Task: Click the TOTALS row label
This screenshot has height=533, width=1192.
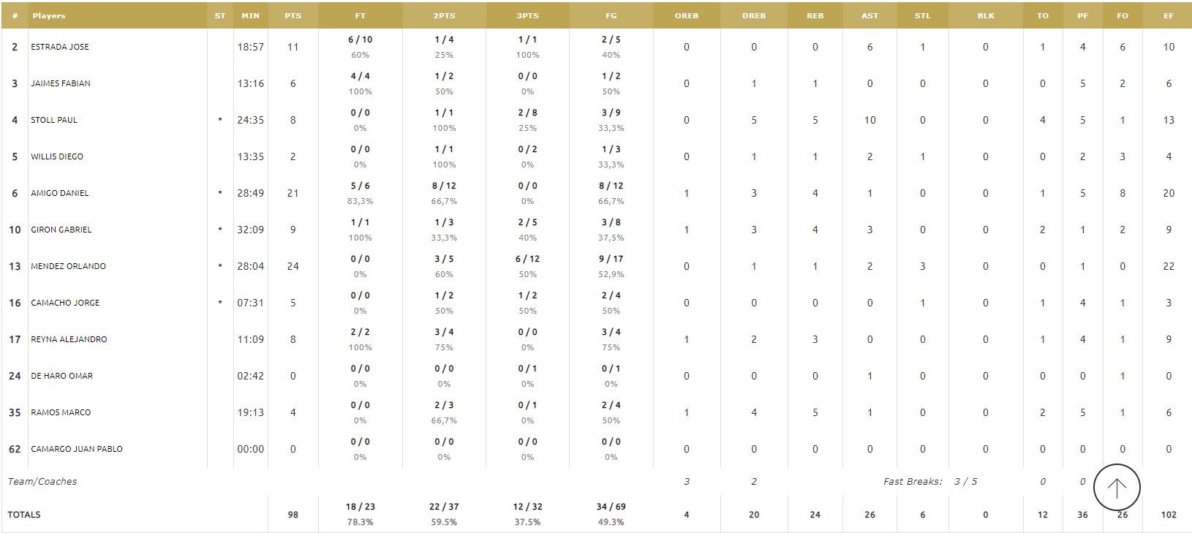Action: 24,515
